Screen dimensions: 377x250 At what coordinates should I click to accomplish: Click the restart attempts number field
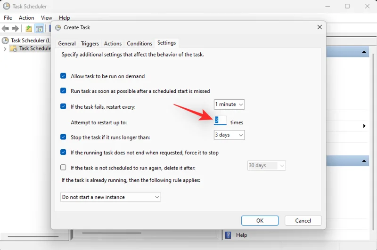[220, 120]
